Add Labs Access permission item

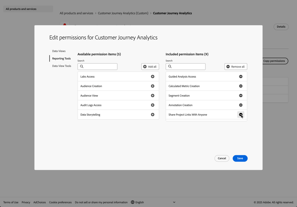pyautogui.click(x=152, y=77)
